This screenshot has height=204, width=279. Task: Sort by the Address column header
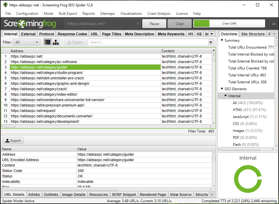(85, 51)
